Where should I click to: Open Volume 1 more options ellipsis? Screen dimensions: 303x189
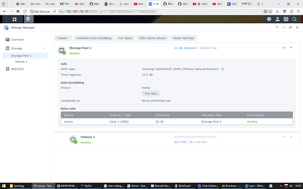(284, 137)
